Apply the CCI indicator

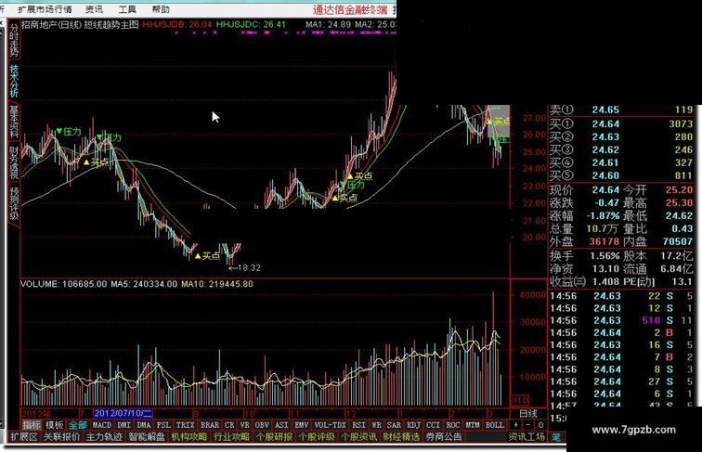(434, 425)
